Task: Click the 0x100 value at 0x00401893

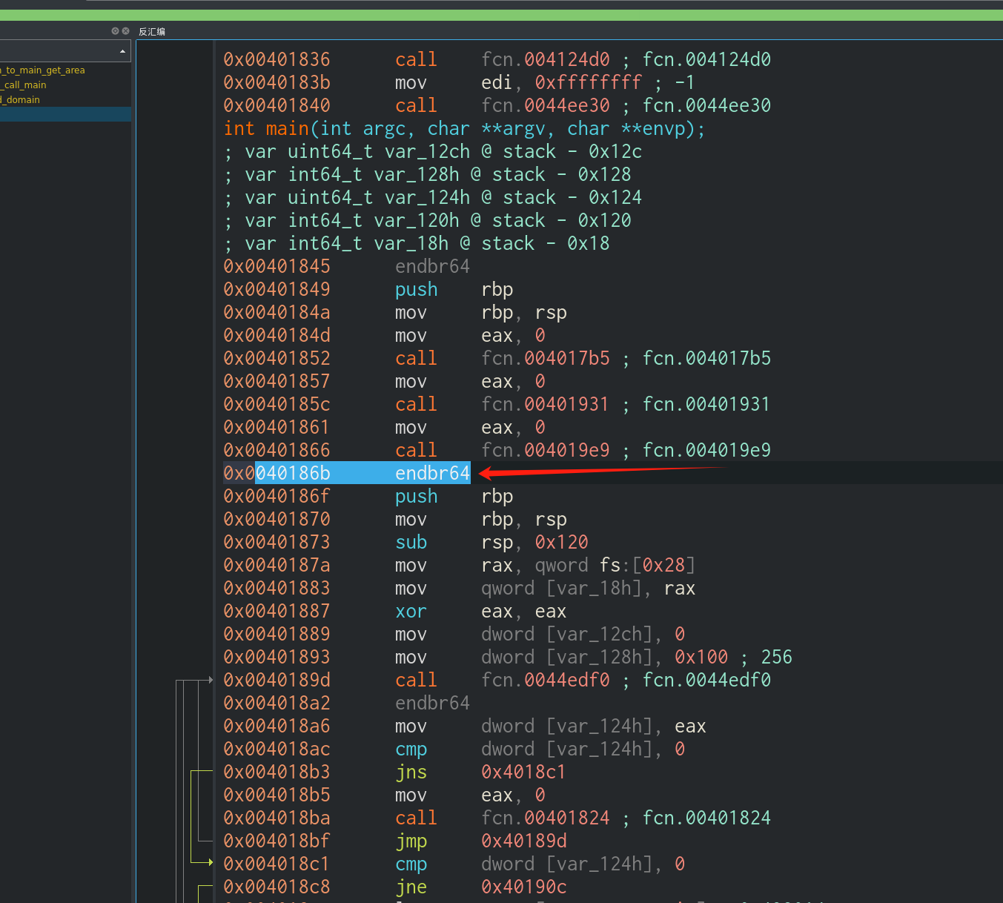Action: coord(701,657)
